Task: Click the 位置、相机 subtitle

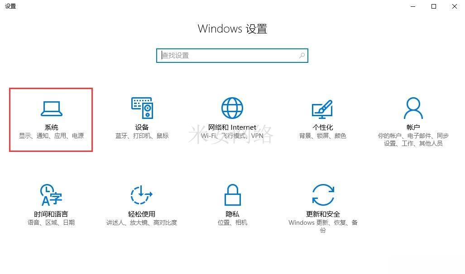Action: 233,223
